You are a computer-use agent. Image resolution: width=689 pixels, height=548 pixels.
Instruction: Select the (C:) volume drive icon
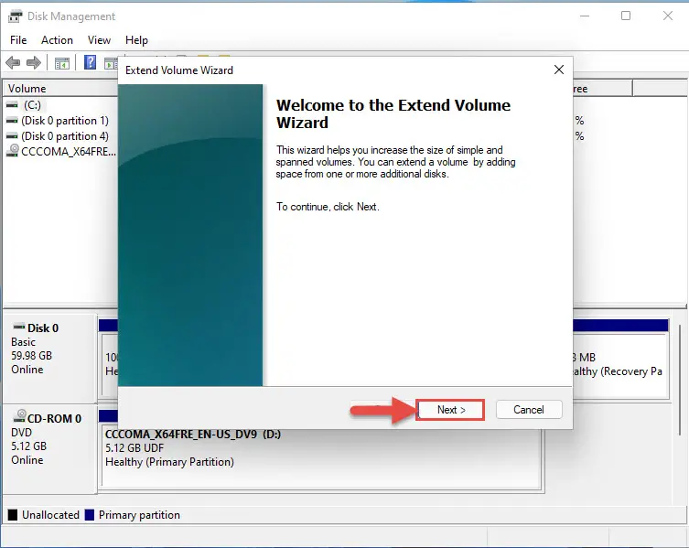tap(12, 105)
